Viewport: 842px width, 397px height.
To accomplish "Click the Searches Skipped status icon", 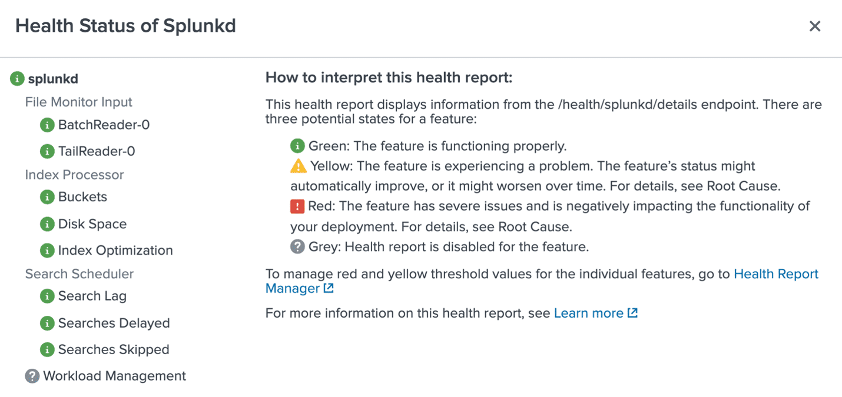I will coord(47,350).
